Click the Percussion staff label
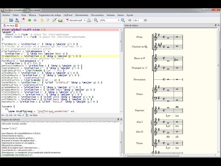The height and width of the screenshot is (166, 221). [140, 80]
